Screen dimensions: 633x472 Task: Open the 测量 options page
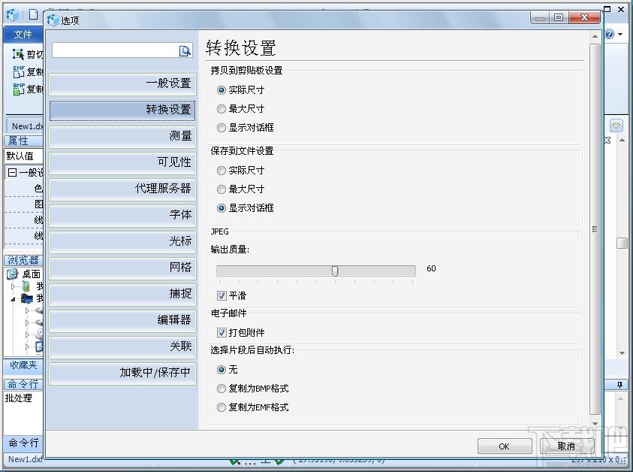122,136
